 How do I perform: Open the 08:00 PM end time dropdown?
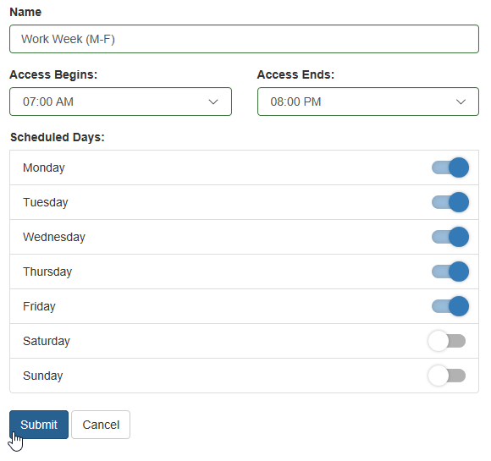368,102
